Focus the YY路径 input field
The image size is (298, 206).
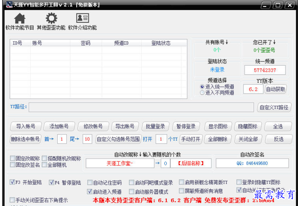[141, 107]
